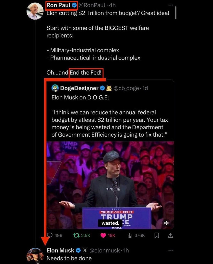Open Ron Paul's profile picture

pyautogui.click(x=35, y=11)
